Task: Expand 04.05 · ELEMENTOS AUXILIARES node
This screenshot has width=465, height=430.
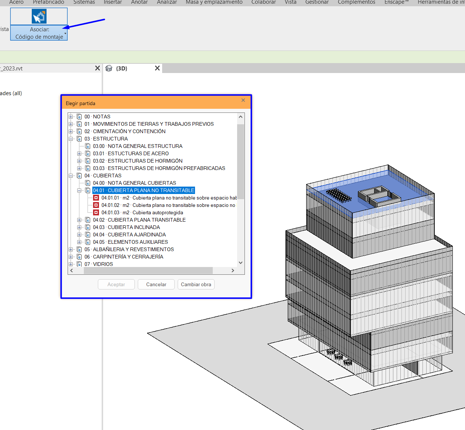Action: pos(79,242)
